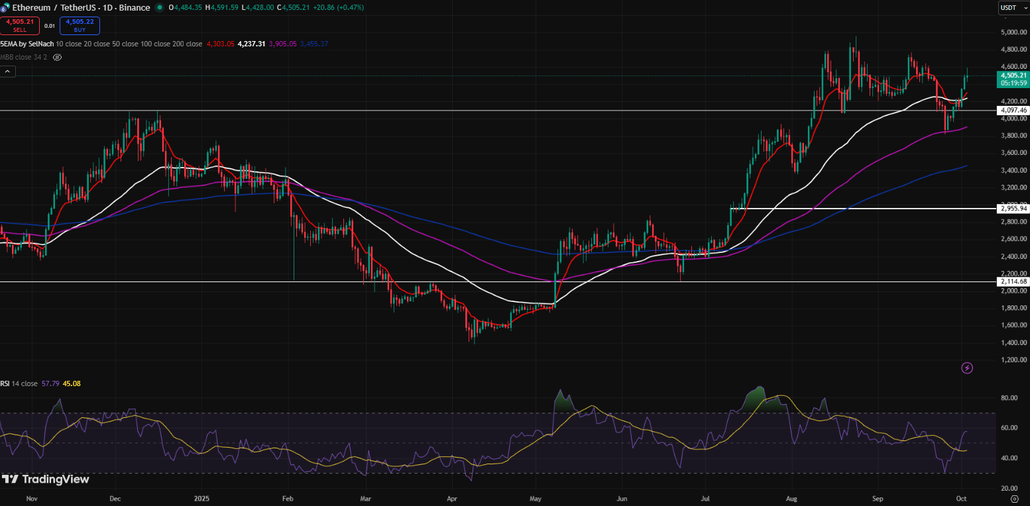Click the current price 4,505.21 countdown label
This screenshot has width=1030, height=506.
coord(1014,79)
